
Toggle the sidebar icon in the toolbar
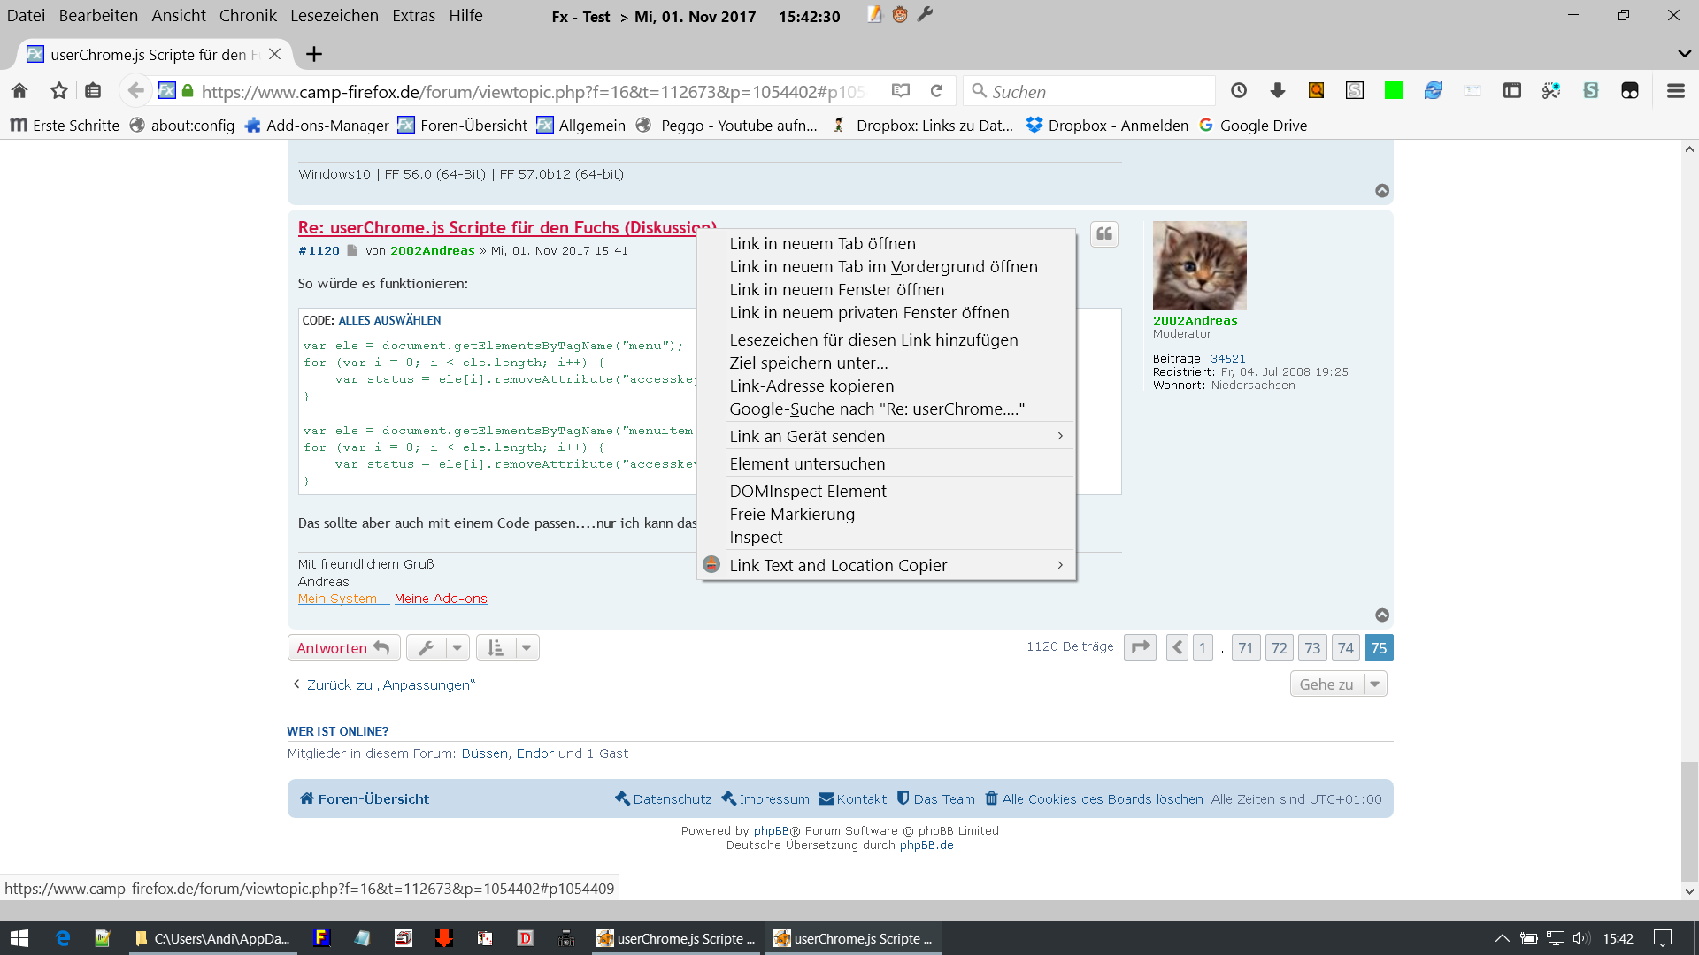(1511, 91)
